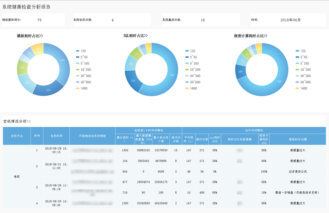Click the 3903042 dataset size cell
The image size is (329, 213).
(x=143, y=161)
